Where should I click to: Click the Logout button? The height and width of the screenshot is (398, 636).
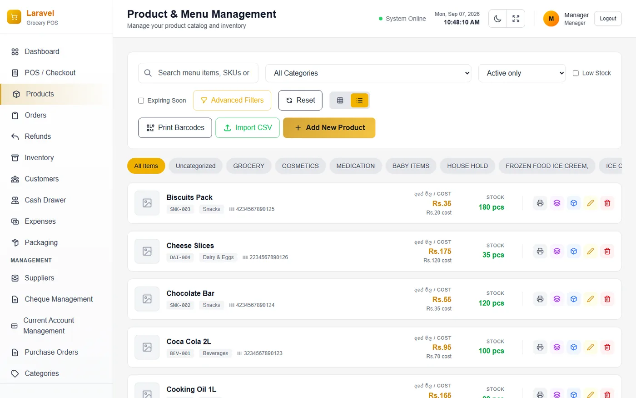point(608,19)
